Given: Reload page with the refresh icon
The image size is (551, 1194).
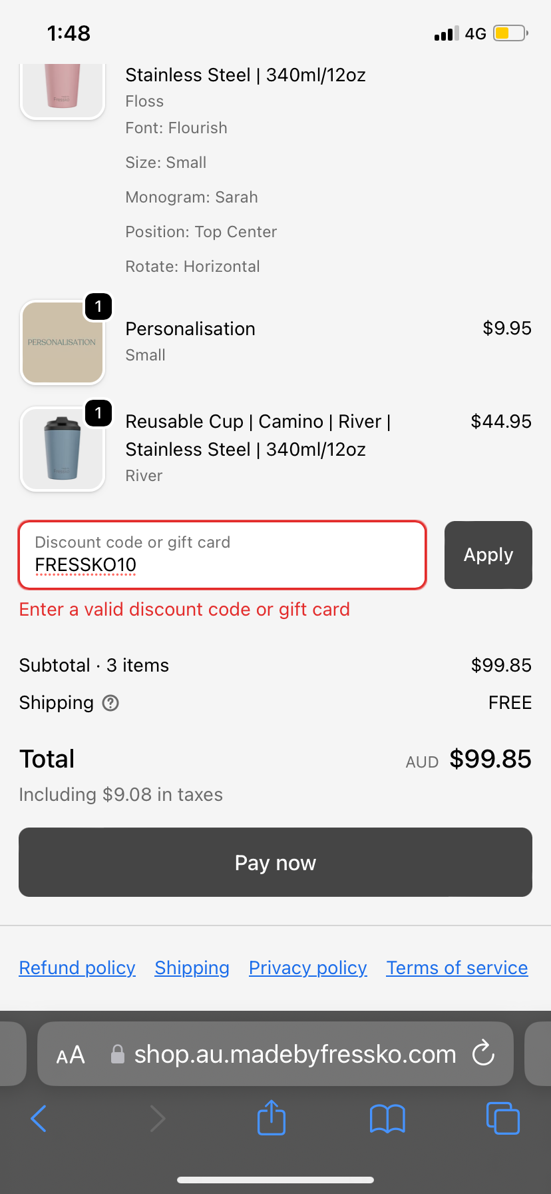Looking at the screenshot, I should [x=483, y=1053].
